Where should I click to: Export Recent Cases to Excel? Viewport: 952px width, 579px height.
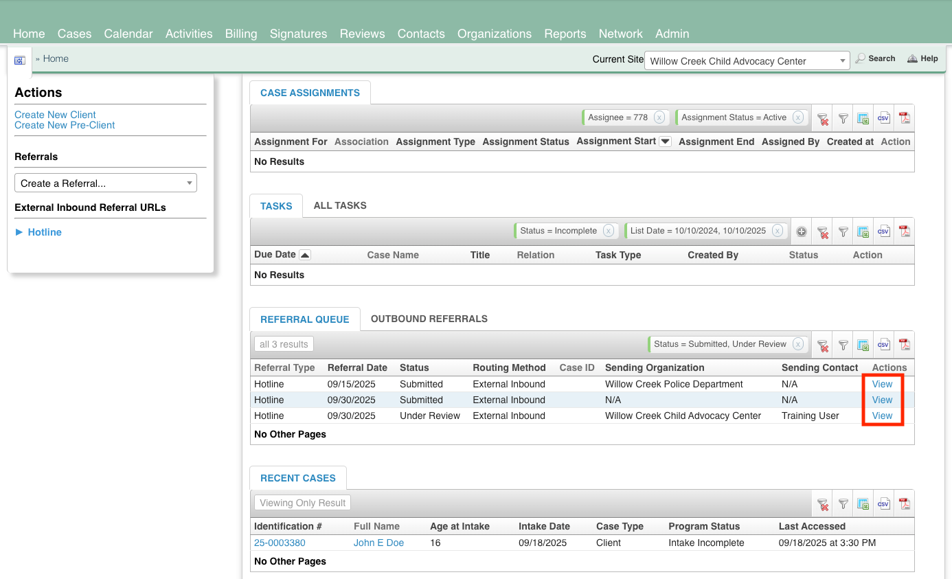pyautogui.click(x=863, y=503)
